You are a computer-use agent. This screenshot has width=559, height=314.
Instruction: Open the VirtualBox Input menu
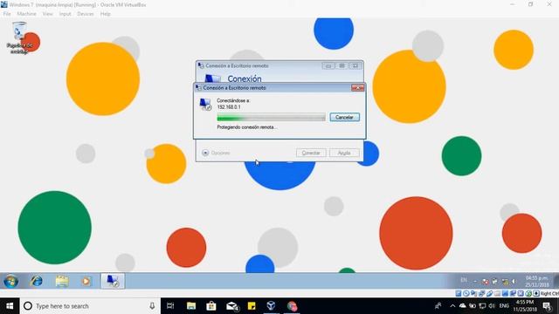pos(65,14)
